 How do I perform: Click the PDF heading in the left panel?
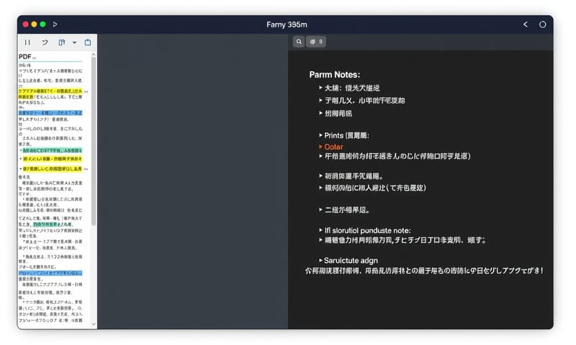tap(25, 57)
